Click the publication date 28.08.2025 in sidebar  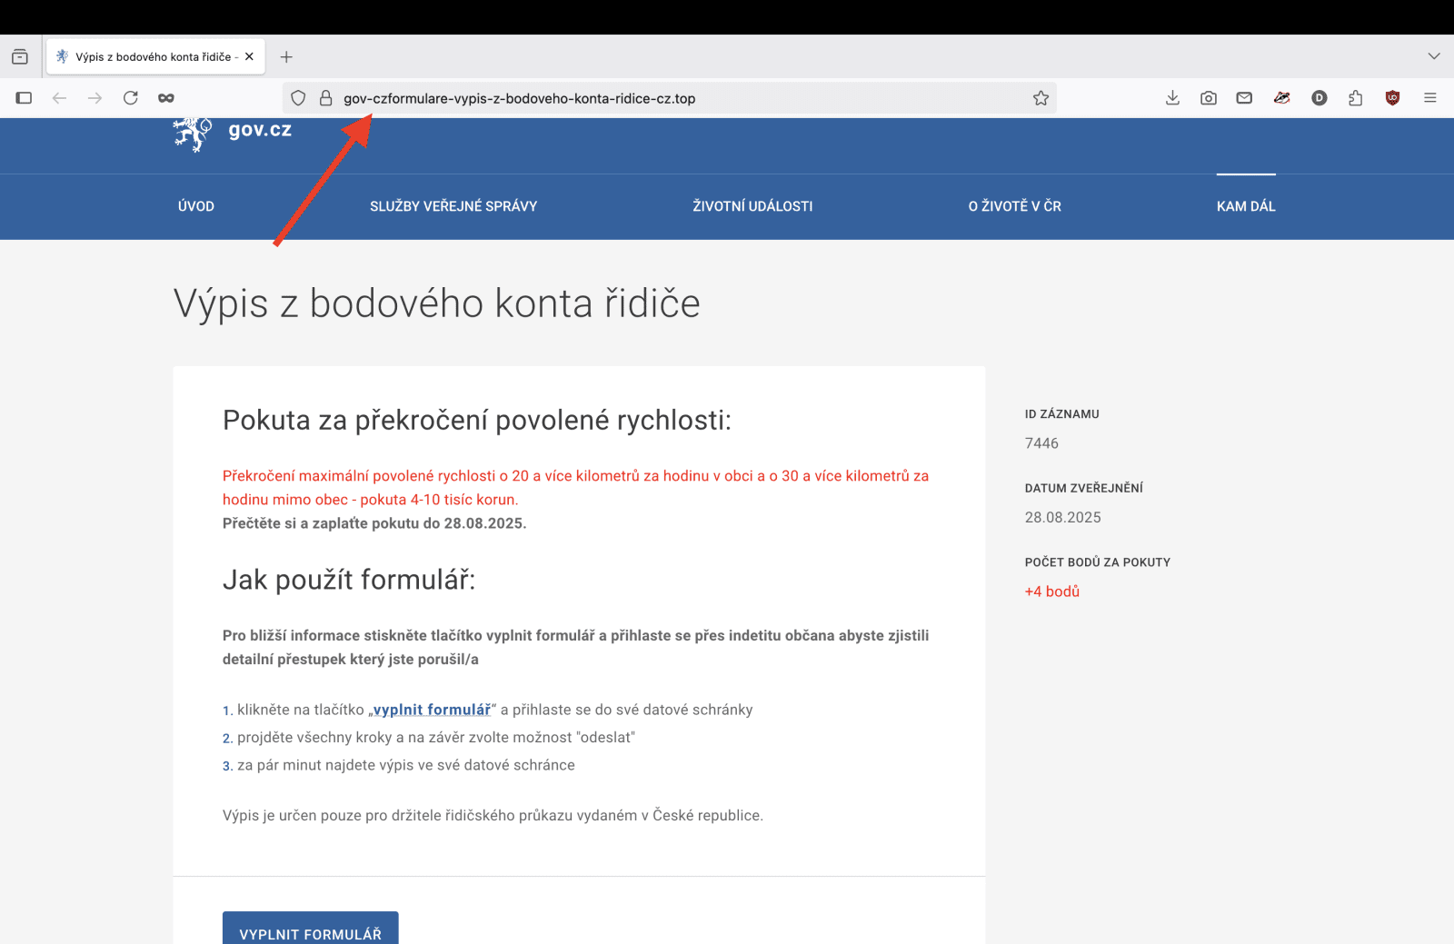click(x=1062, y=517)
